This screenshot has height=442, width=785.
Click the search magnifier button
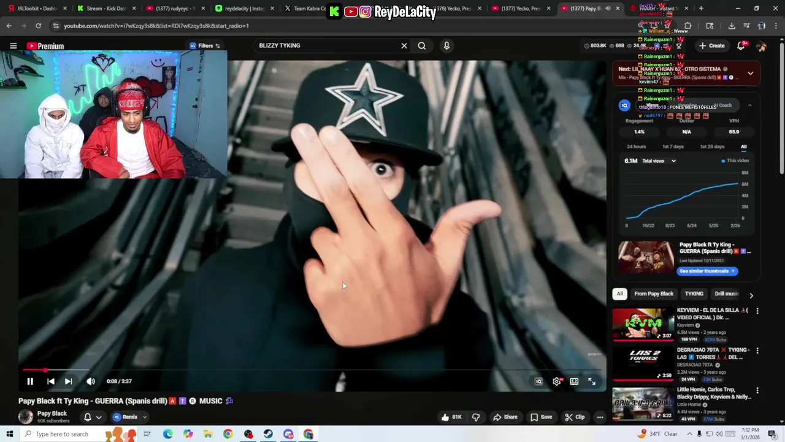click(x=422, y=45)
